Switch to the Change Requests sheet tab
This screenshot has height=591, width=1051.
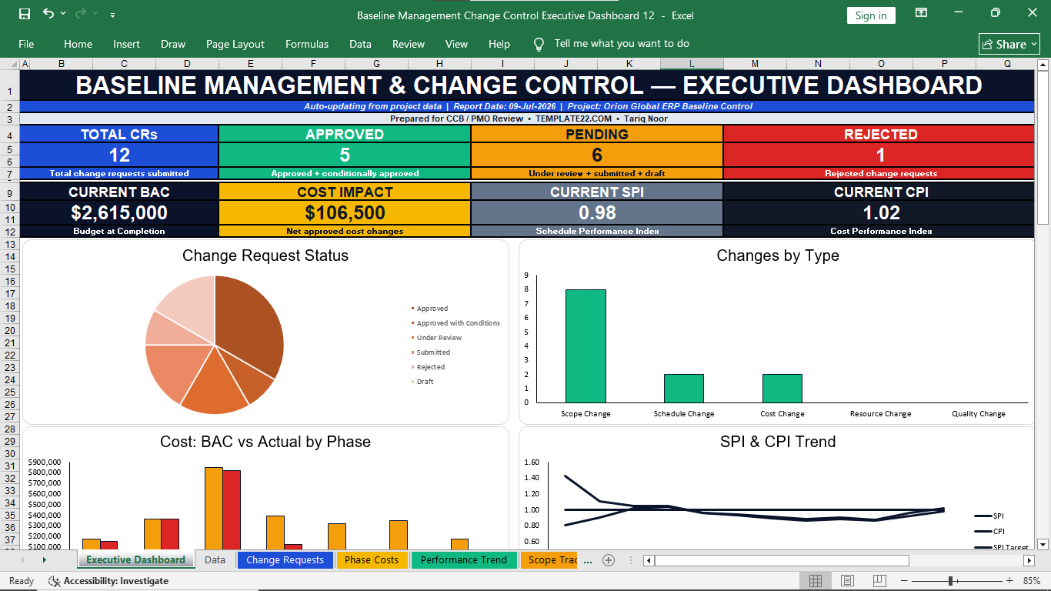tap(285, 559)
